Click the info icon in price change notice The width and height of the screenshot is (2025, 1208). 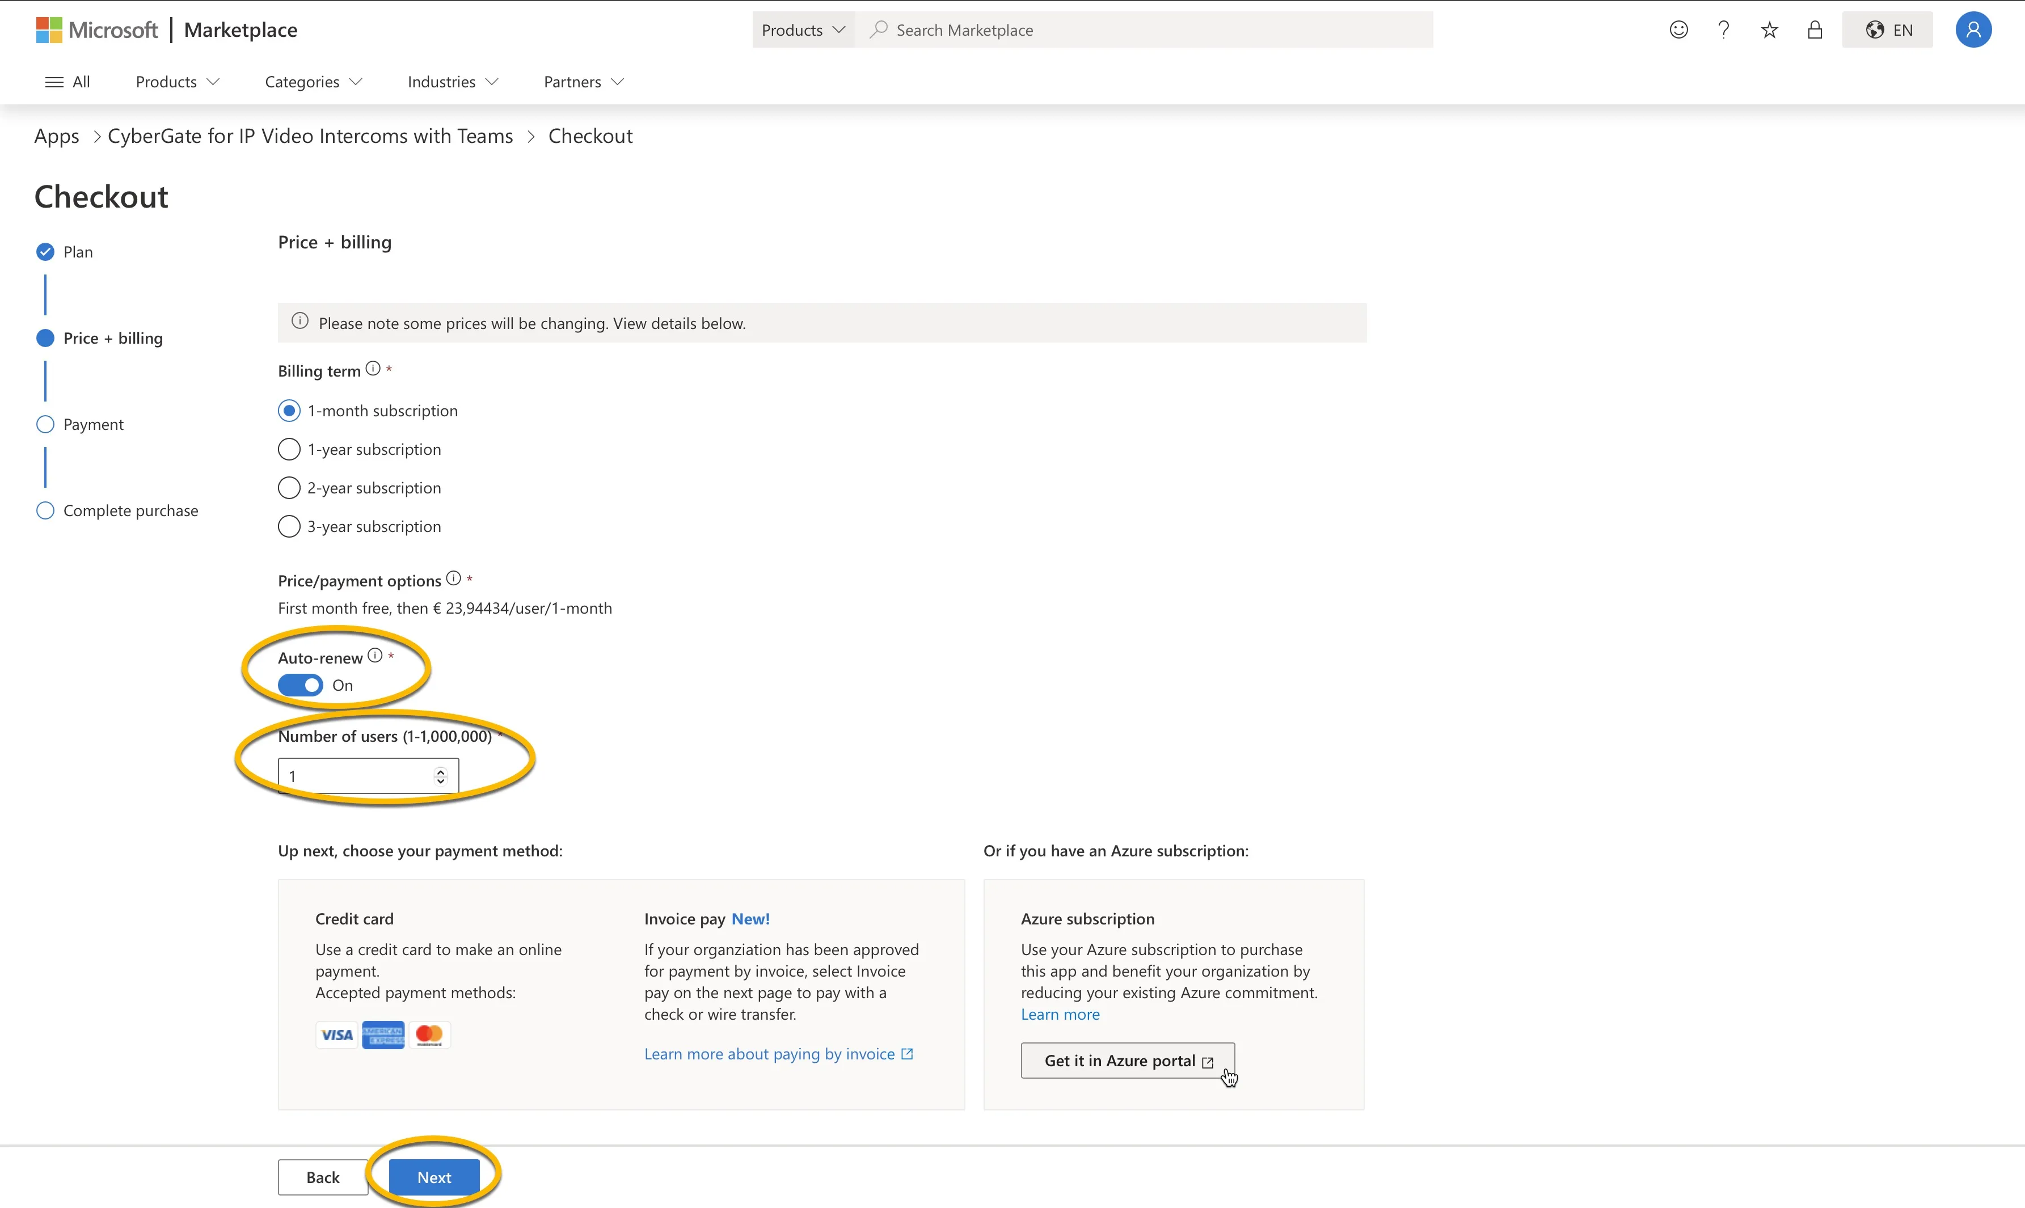click(300, 322)
